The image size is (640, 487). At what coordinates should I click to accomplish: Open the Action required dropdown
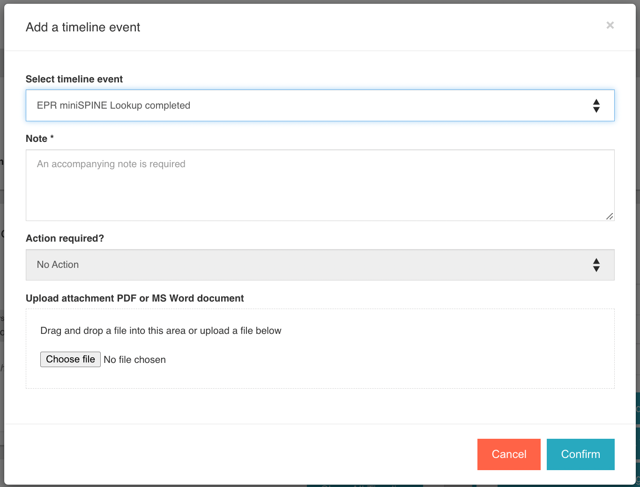tap(320, 265)
